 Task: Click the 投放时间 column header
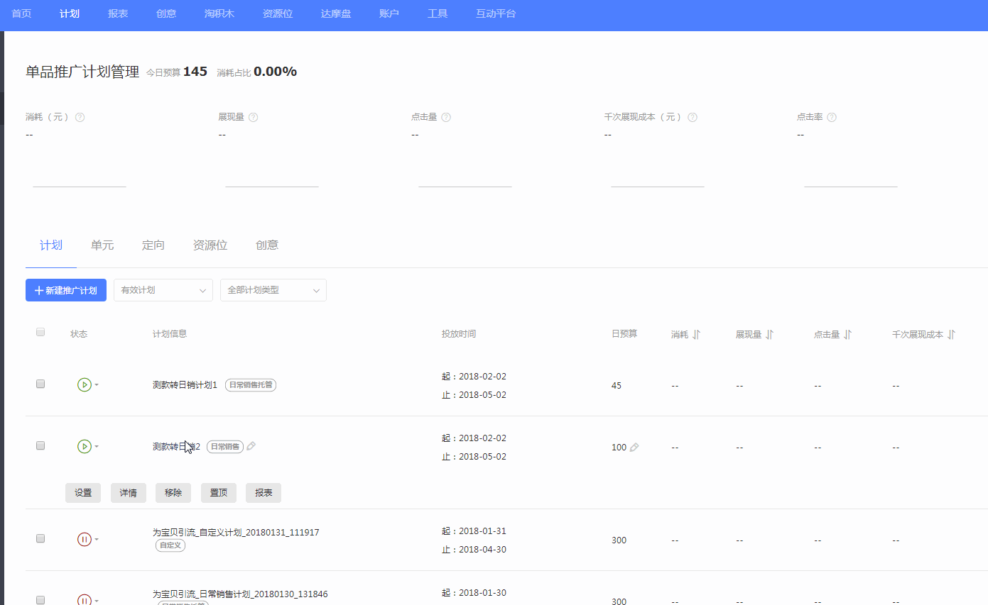459,334
